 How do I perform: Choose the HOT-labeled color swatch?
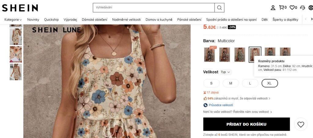coord(210,55)
